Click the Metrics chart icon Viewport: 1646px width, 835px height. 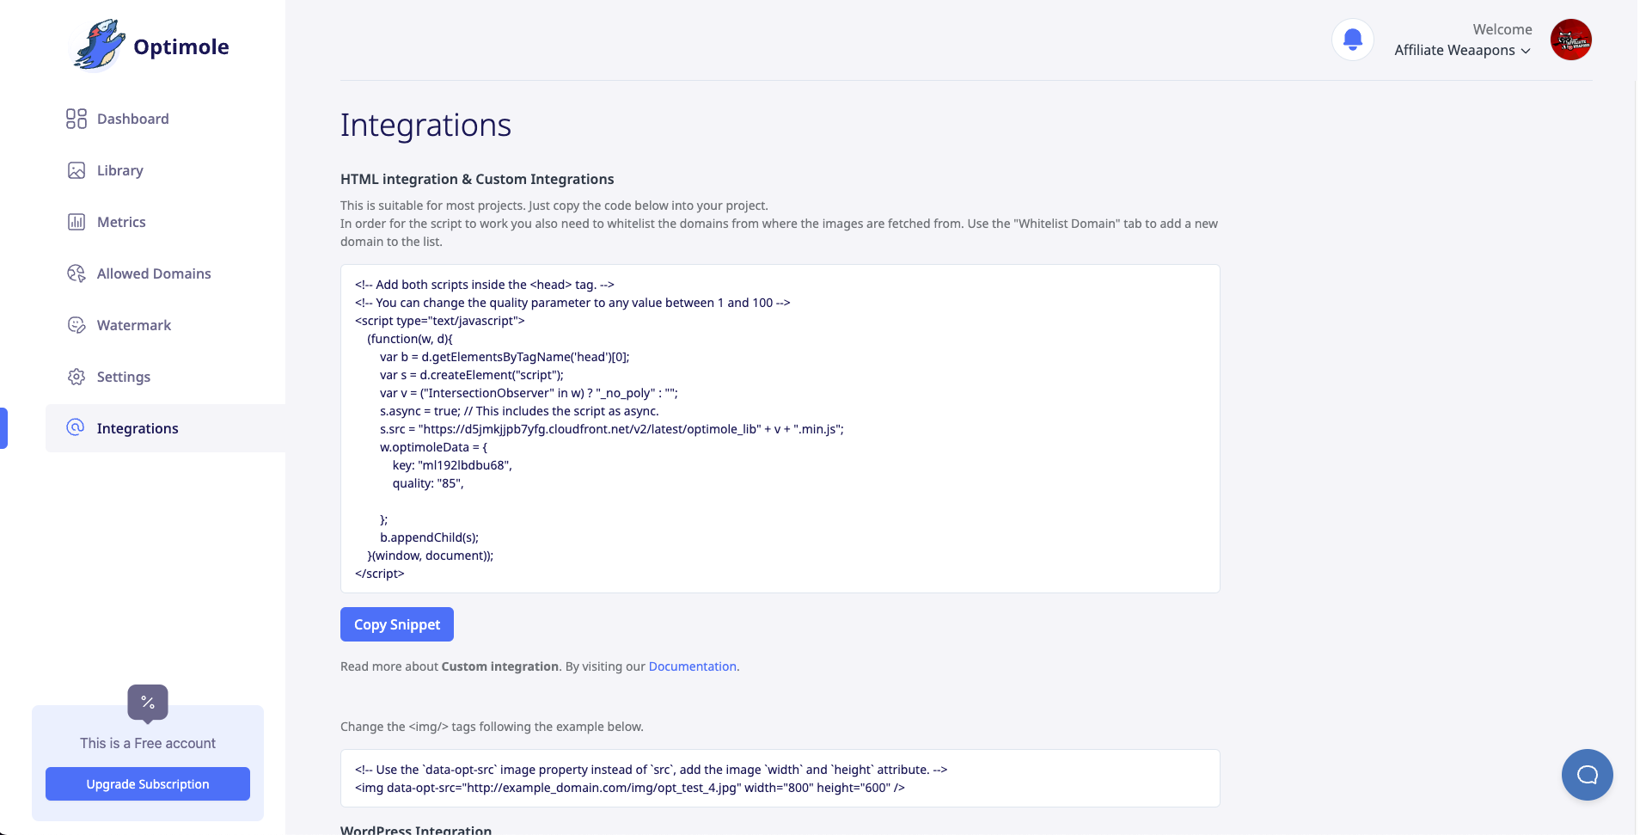click(76, 222)
